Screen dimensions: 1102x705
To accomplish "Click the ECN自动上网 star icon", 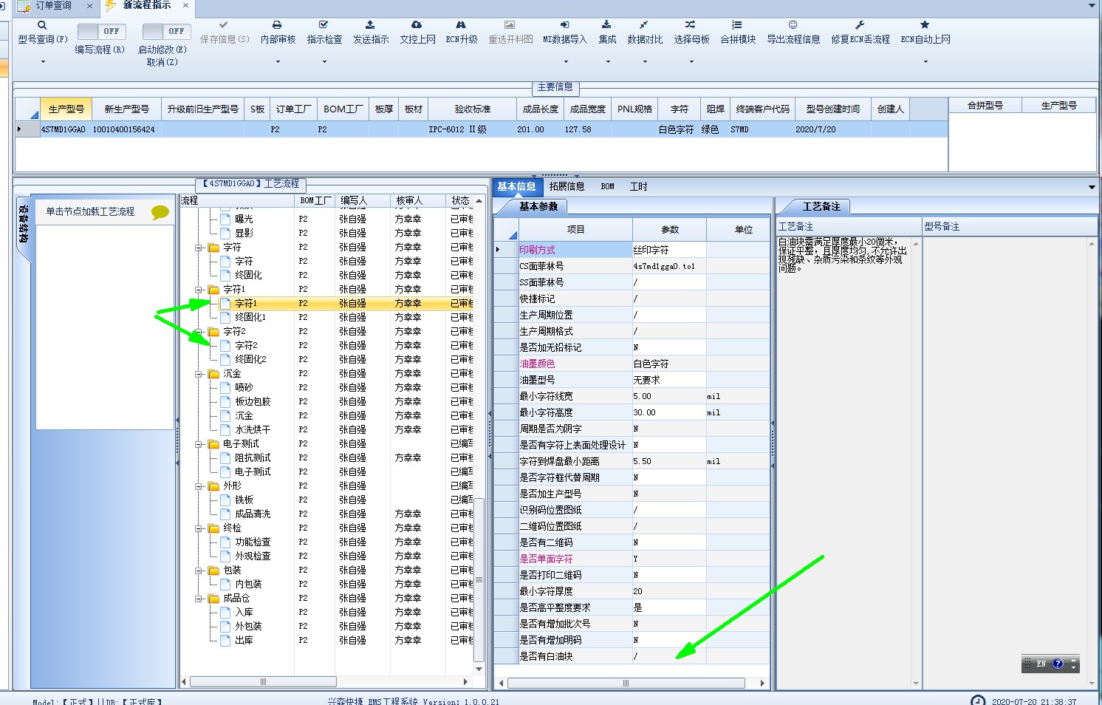I will coord(925,25).
